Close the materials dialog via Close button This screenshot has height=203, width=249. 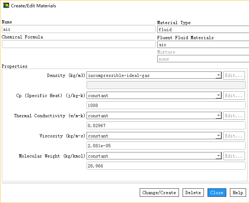(x=217, y=193)
